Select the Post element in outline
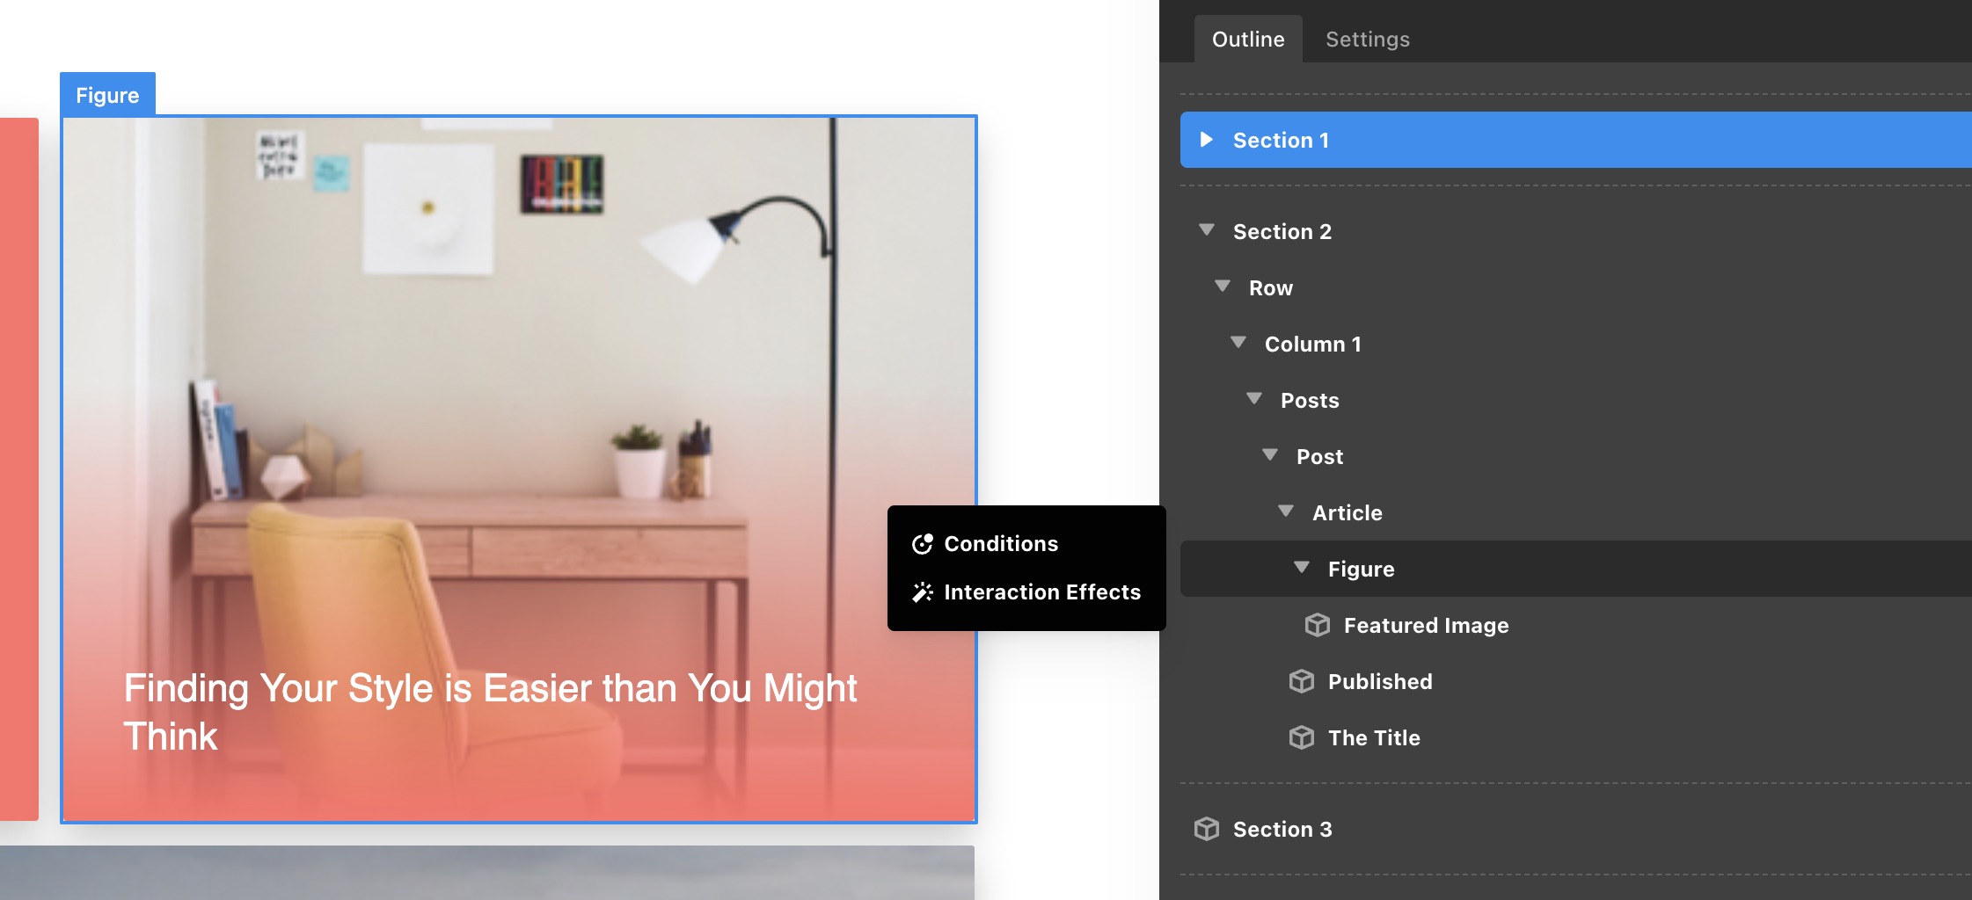The width and height of the screenshot is (1972, 900). click(x=1319, y=456)
